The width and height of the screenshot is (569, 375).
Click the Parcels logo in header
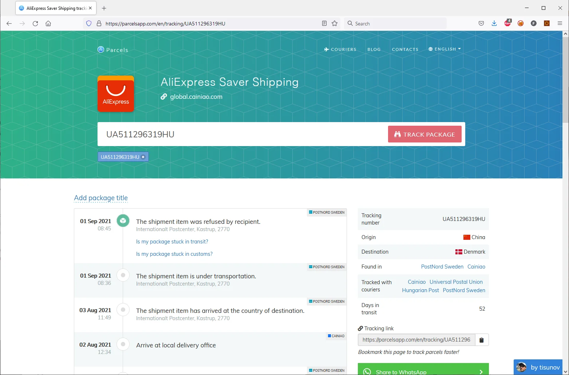(113, 50)
